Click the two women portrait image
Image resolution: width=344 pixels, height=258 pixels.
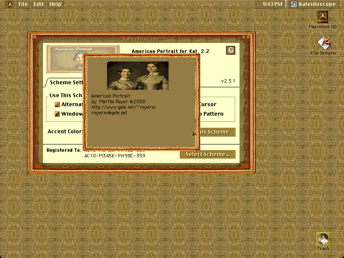coord(138,76)
